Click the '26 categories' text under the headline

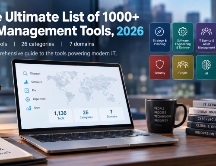[38, 44]
